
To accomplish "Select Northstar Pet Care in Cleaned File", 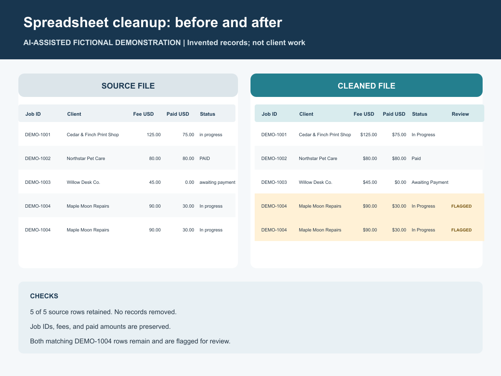I will point(318,158).
